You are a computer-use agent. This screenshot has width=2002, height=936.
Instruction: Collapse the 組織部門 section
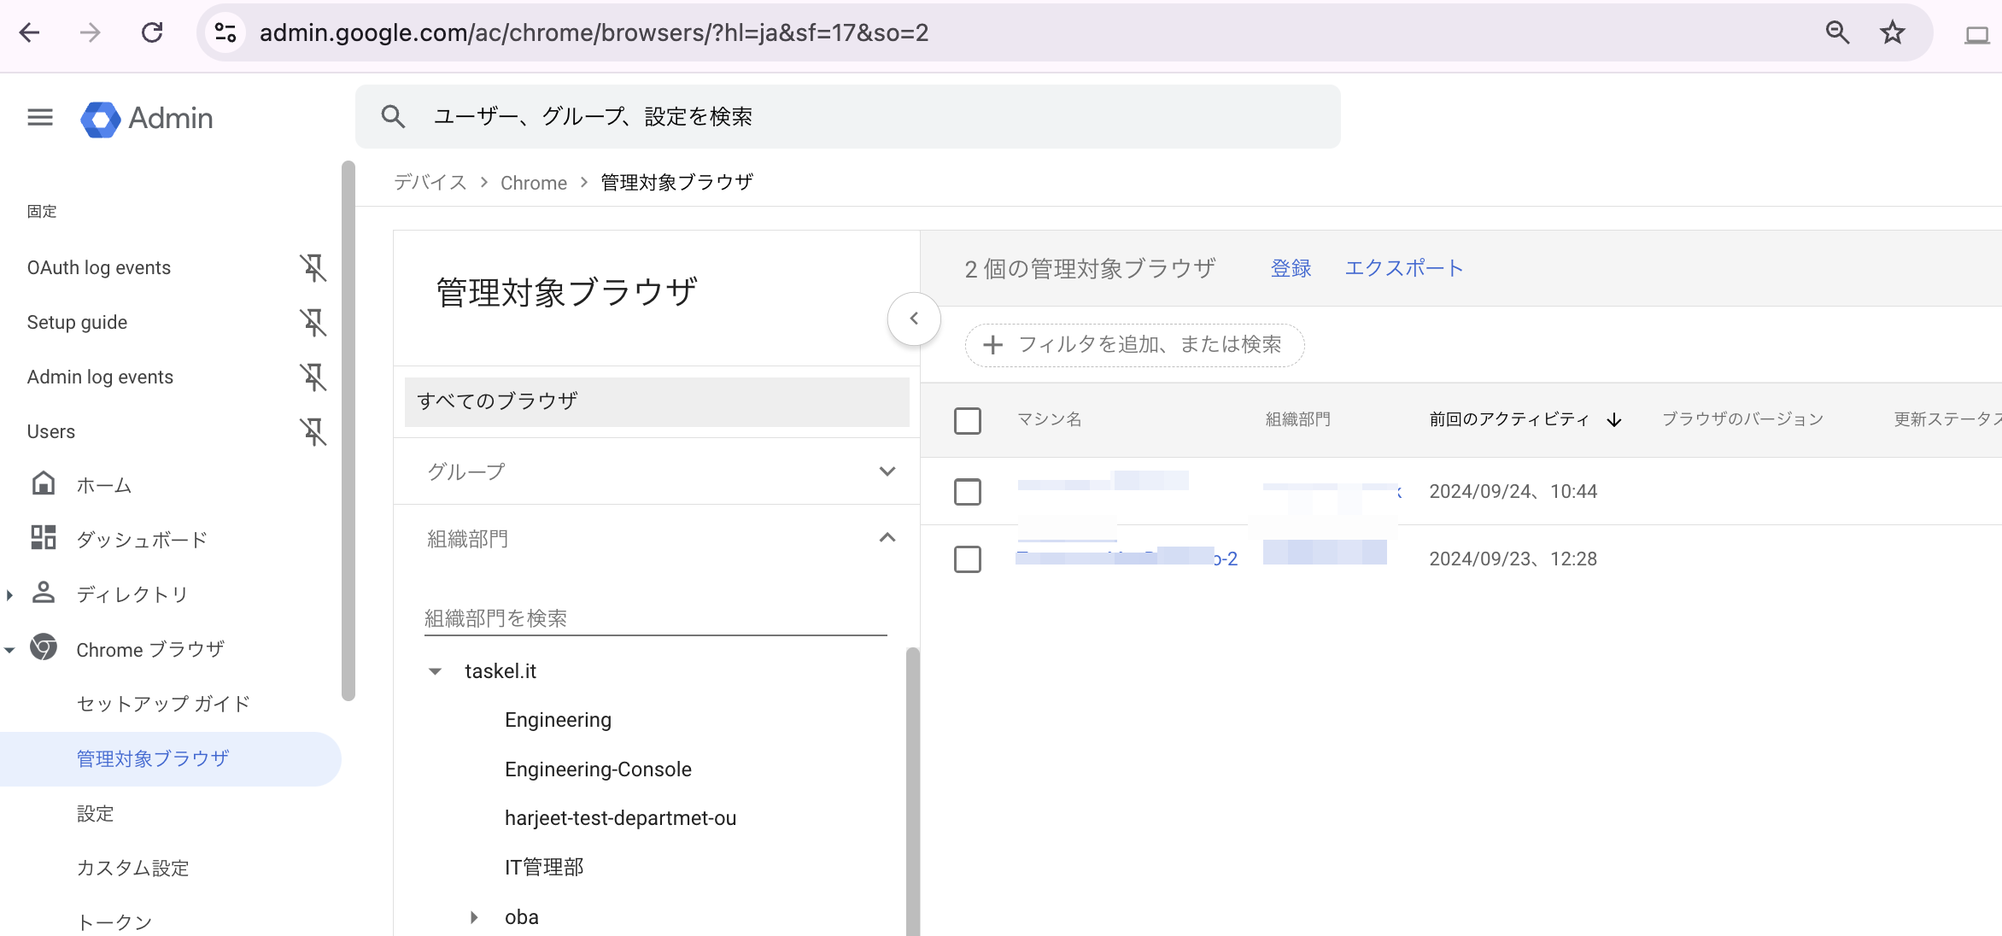click(887, 538)
